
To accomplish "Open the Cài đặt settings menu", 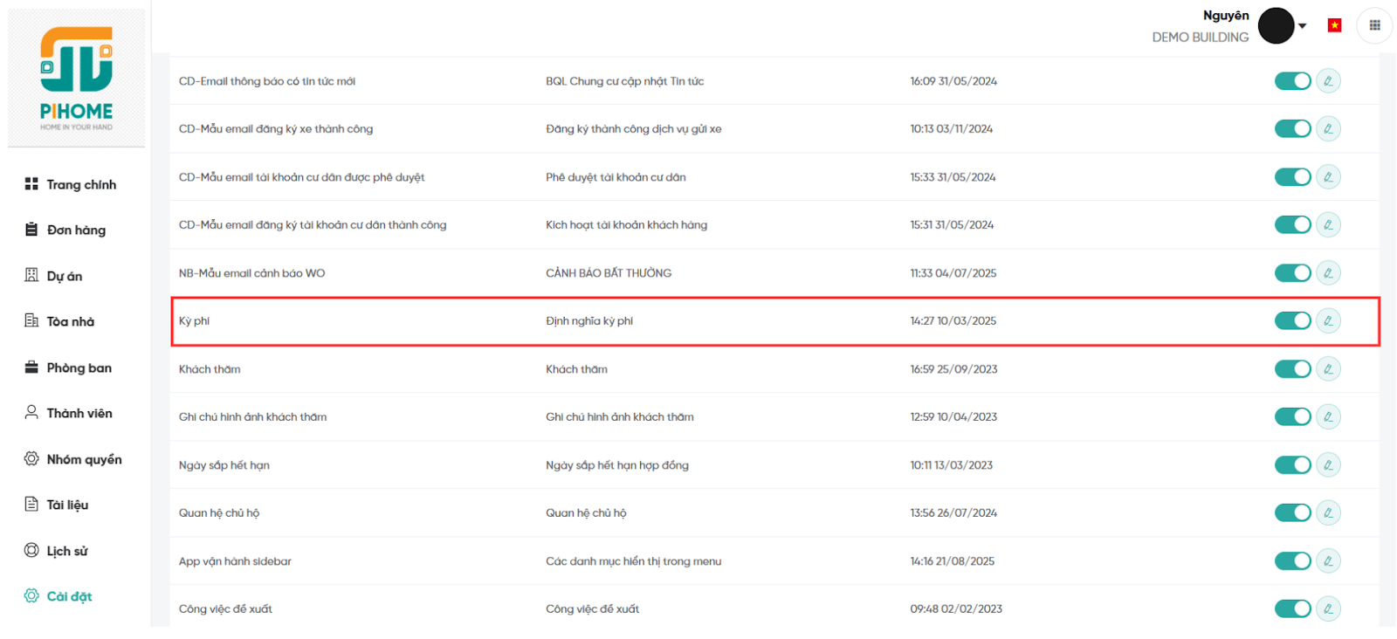I will [69, 596].
